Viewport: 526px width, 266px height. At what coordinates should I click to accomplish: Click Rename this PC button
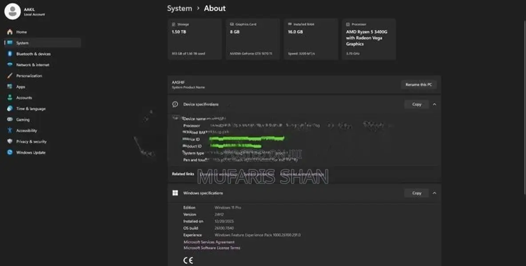coord(418,85)
